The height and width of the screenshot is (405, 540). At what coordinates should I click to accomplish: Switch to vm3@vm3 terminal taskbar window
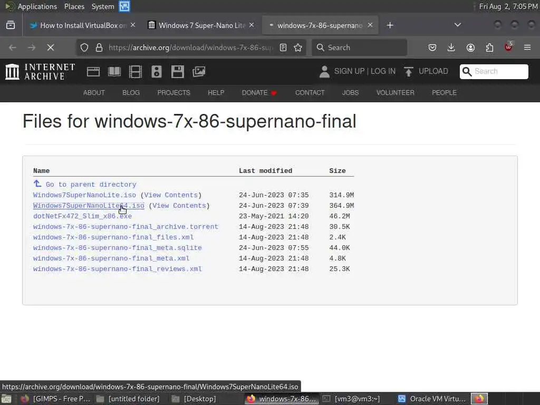point(352,399)
